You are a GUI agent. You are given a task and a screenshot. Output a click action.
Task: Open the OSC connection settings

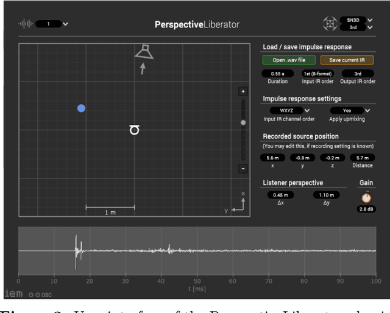click(40, 295)
